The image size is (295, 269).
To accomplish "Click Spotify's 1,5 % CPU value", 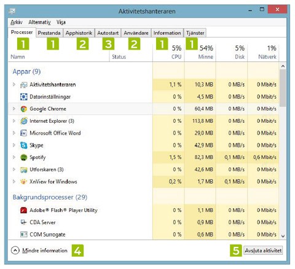I will tap(175, 157).
